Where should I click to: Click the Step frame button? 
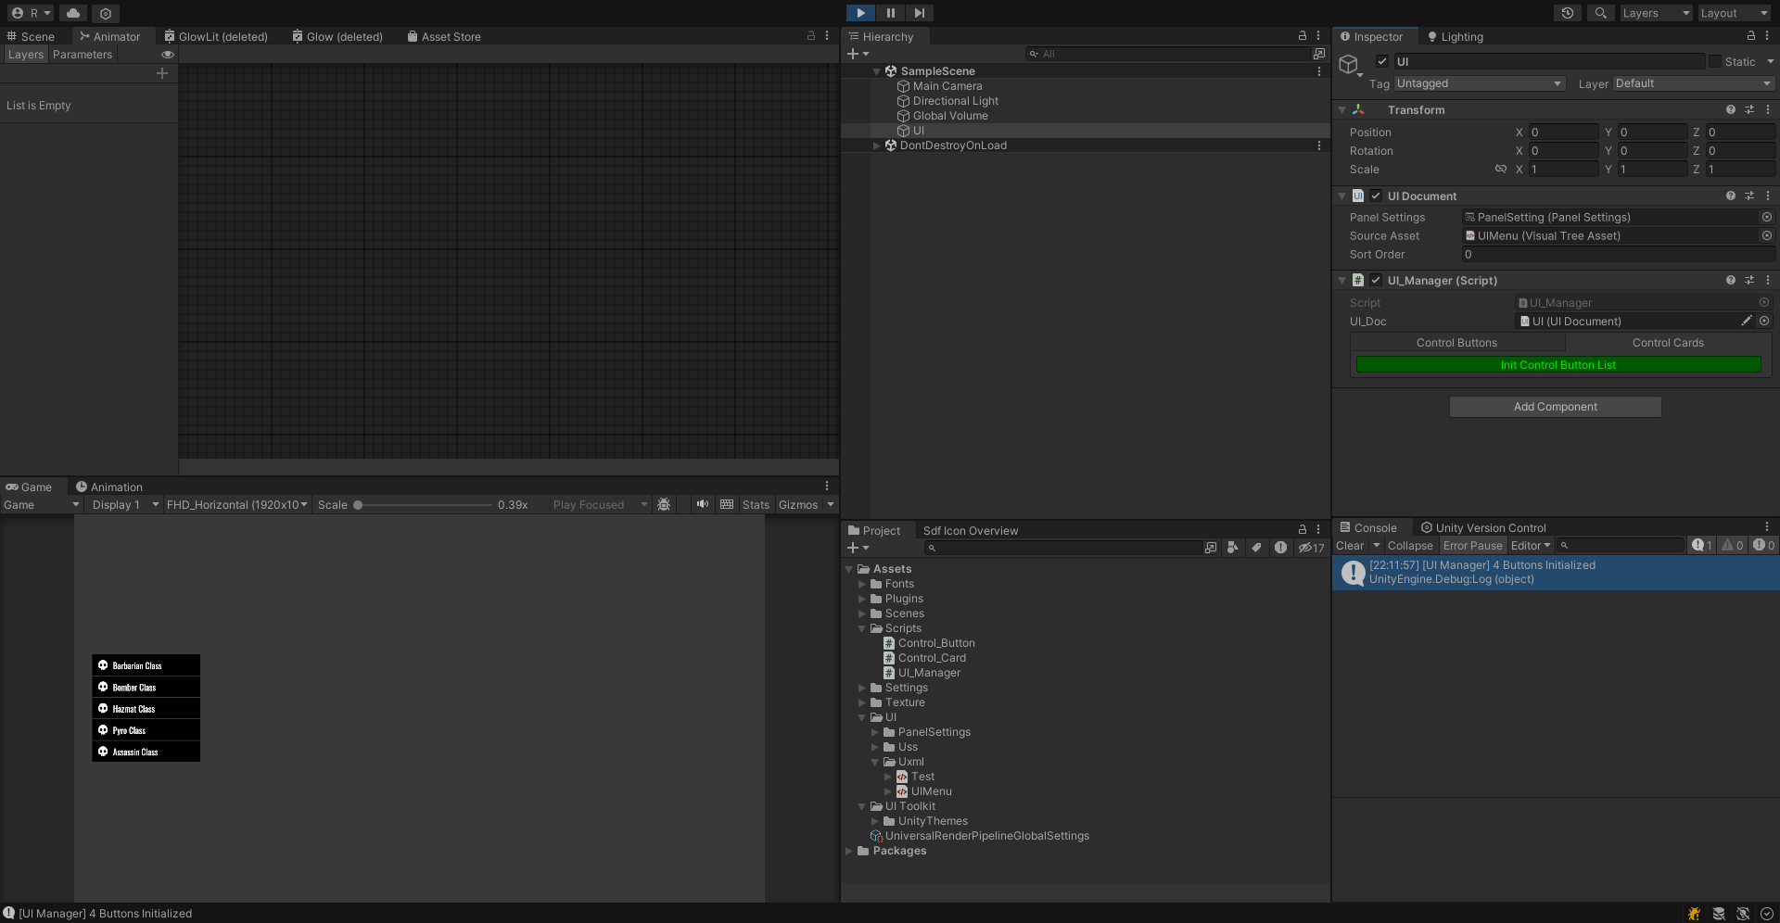[919, 13]
